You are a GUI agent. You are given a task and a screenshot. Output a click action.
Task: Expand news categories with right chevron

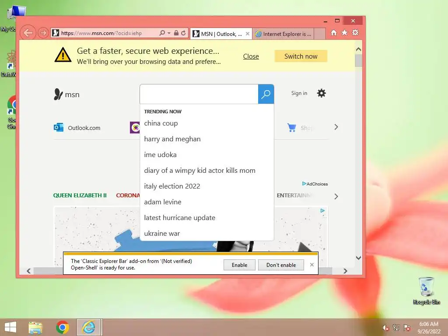click(x=336, y=196)
